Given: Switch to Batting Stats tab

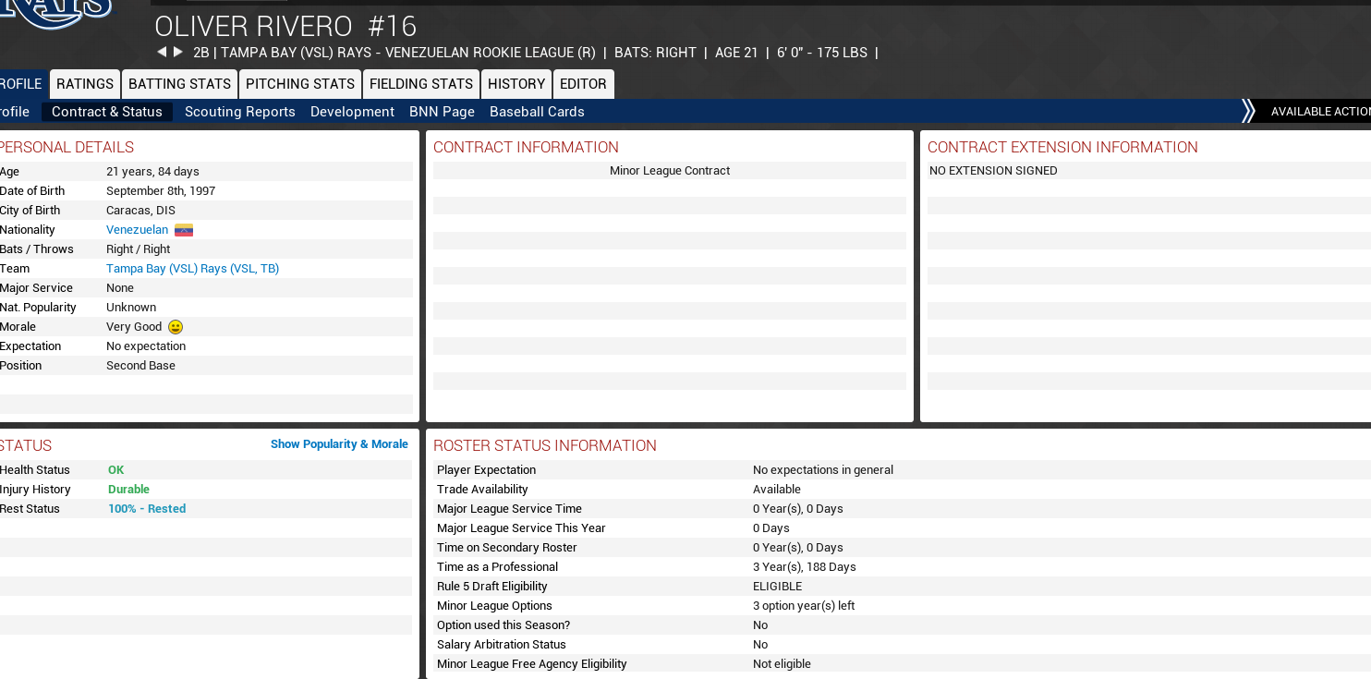Looking at the screenshot, I should coord(179,84).
